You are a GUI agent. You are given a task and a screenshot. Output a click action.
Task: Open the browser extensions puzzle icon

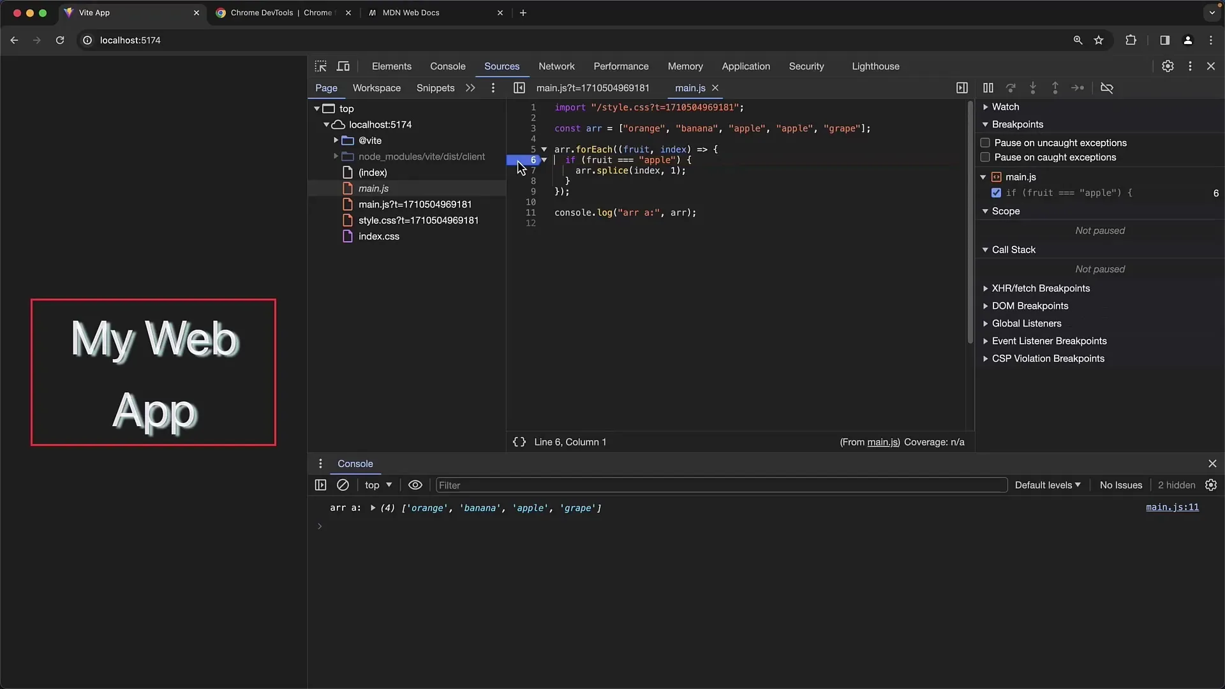[1131, 40]
